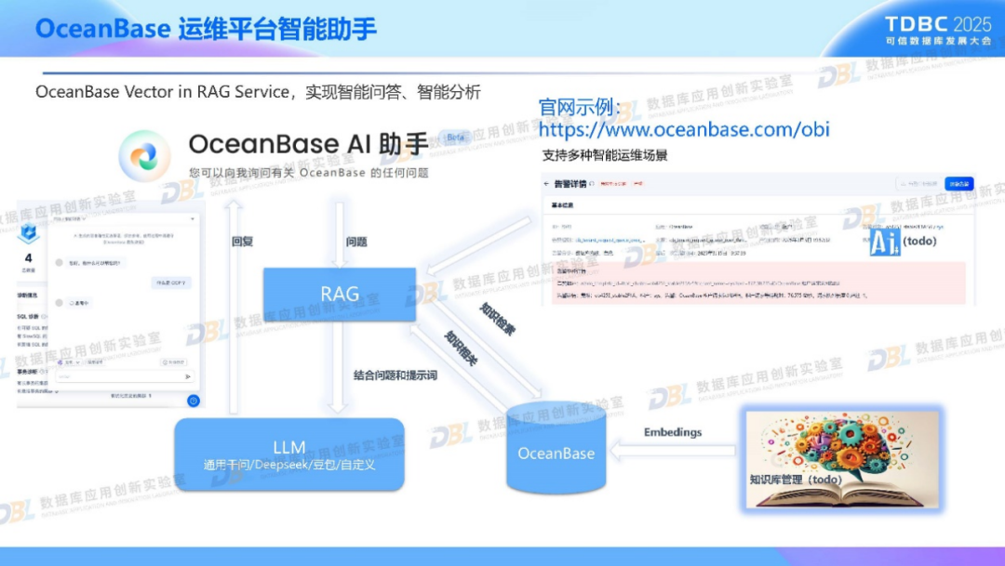Open the https://www.oceanbase.com/obi link

(684, 129)
